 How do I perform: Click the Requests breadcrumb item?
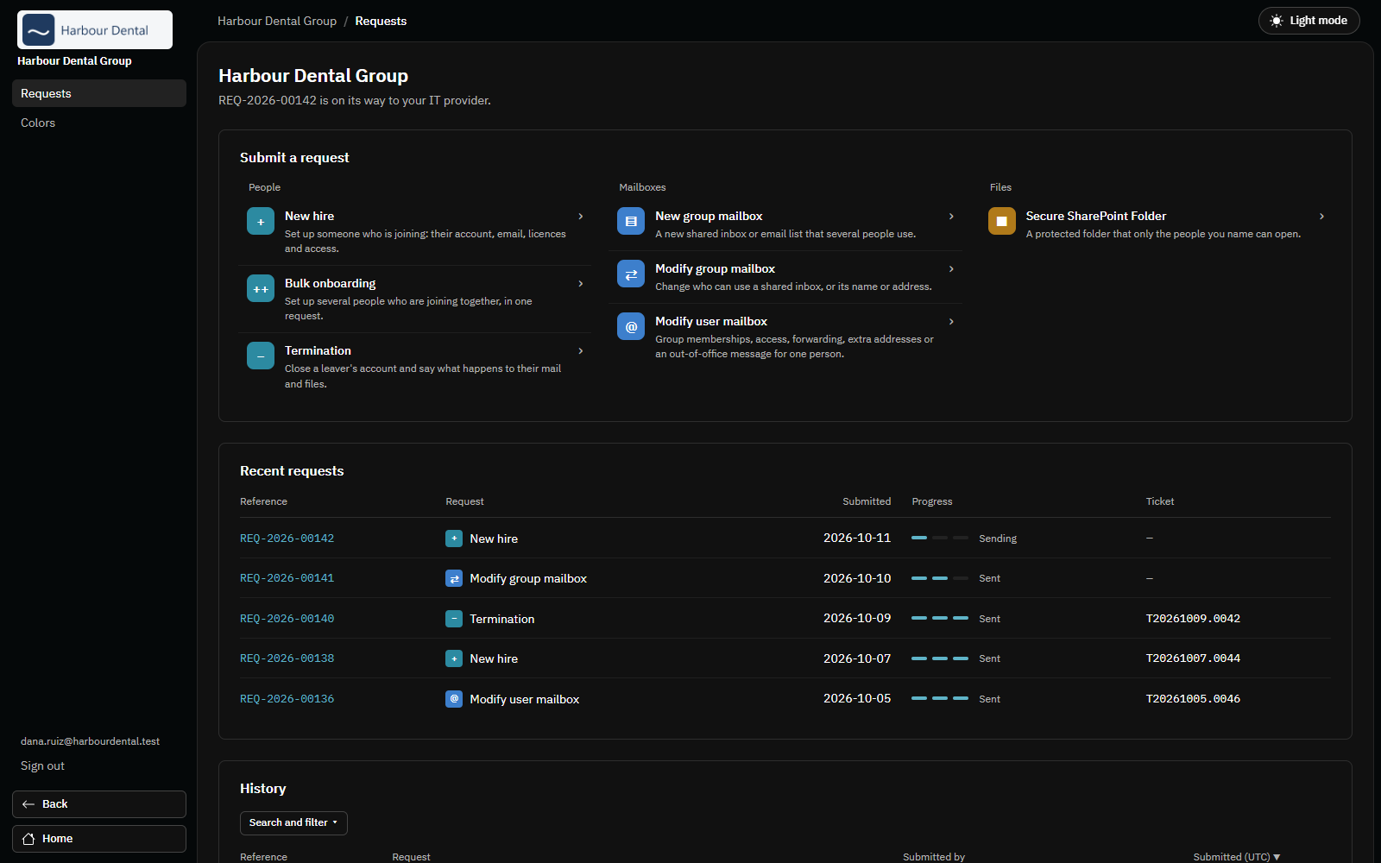[x=381, y=21]
